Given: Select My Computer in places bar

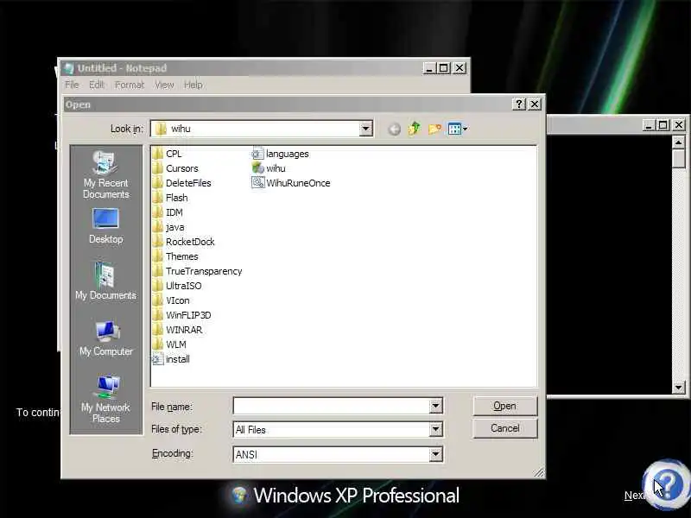Looking at the screenshot, I should coord(105,338).
